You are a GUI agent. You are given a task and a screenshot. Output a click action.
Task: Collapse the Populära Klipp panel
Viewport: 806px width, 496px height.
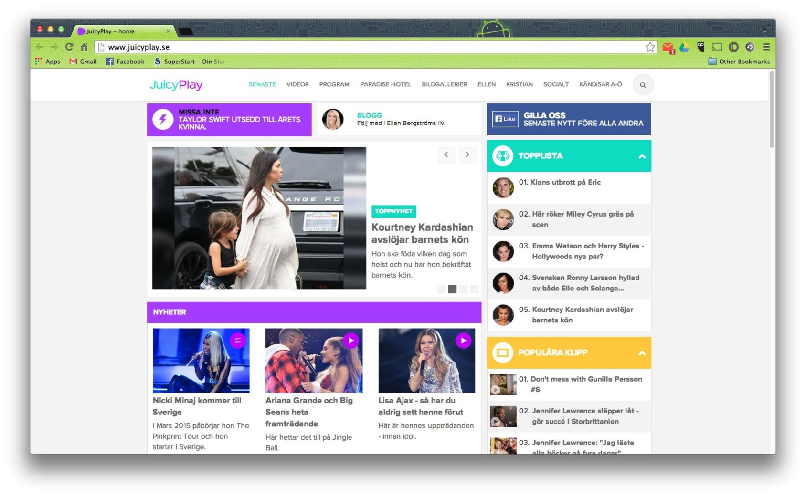pyautogui.click(x=642, y=353)
